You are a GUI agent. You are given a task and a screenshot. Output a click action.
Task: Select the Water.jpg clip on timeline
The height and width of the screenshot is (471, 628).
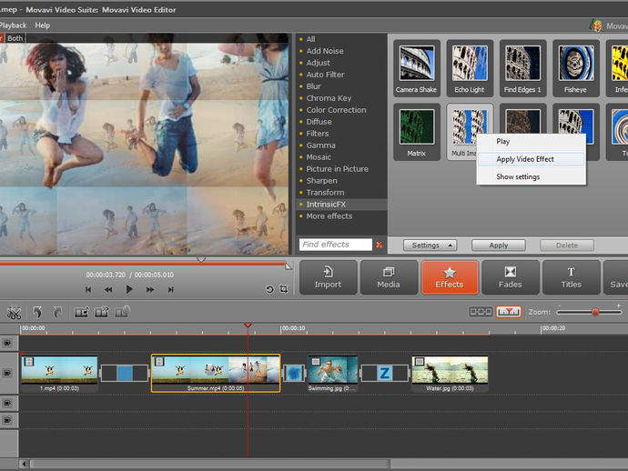click(x=450, y=374)
